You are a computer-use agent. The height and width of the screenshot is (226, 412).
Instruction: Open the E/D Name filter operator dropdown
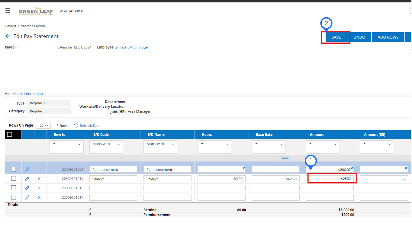click(x=160, y=144)
